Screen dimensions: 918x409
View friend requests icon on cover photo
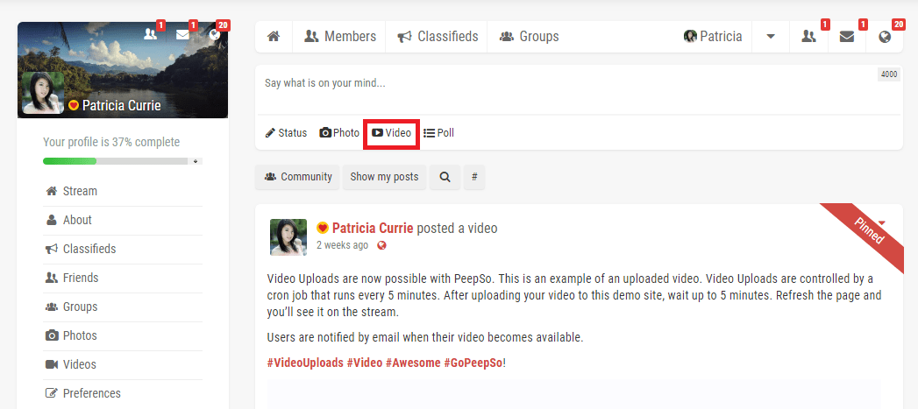151,34
